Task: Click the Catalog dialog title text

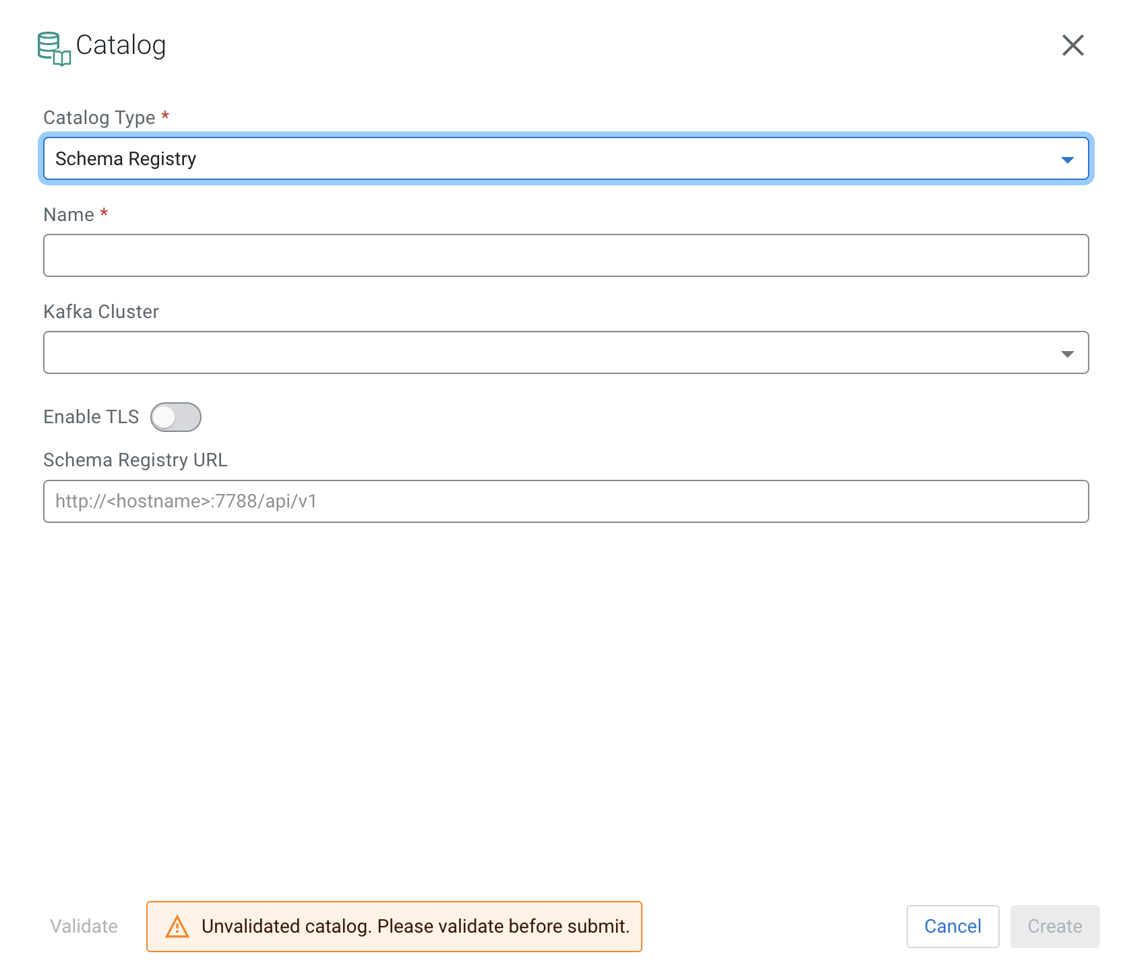Action: click(121, 45)
